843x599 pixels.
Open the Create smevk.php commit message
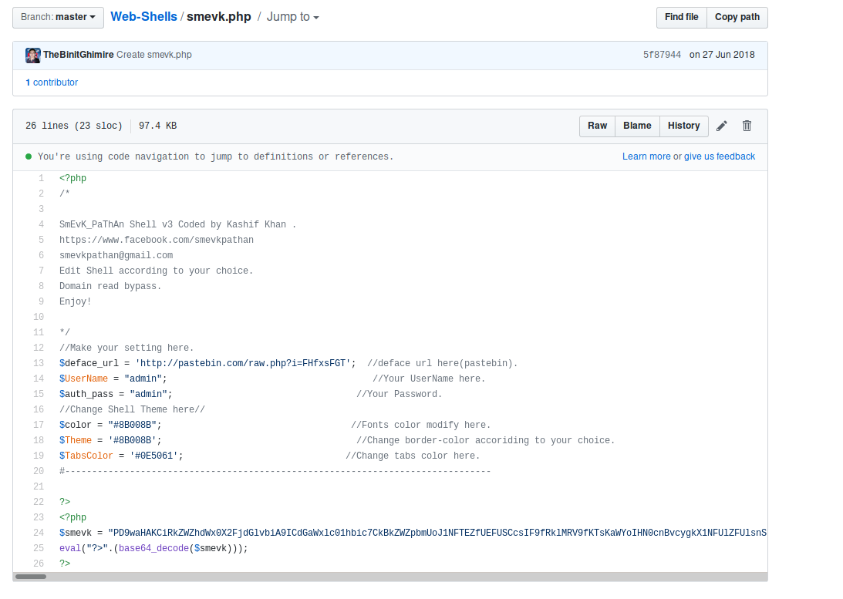(154, 55)
